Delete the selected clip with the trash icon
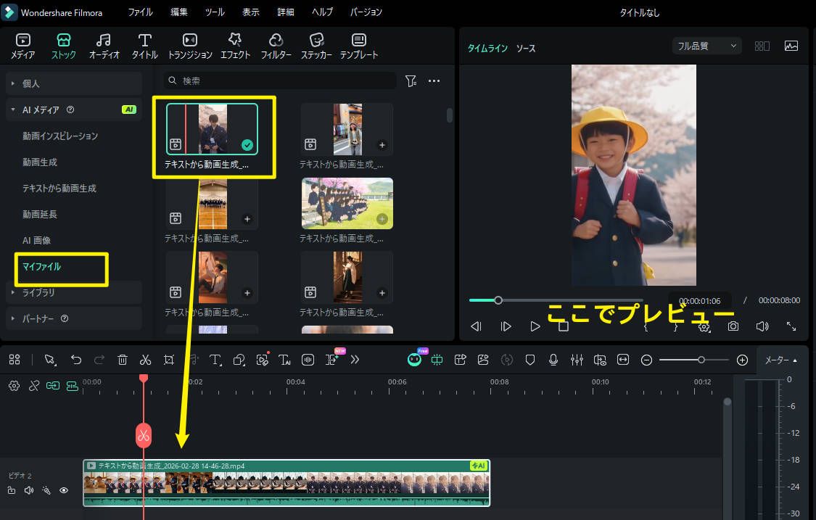The height and width of the screenshot is (520, 816). click(x=123, y=359)
